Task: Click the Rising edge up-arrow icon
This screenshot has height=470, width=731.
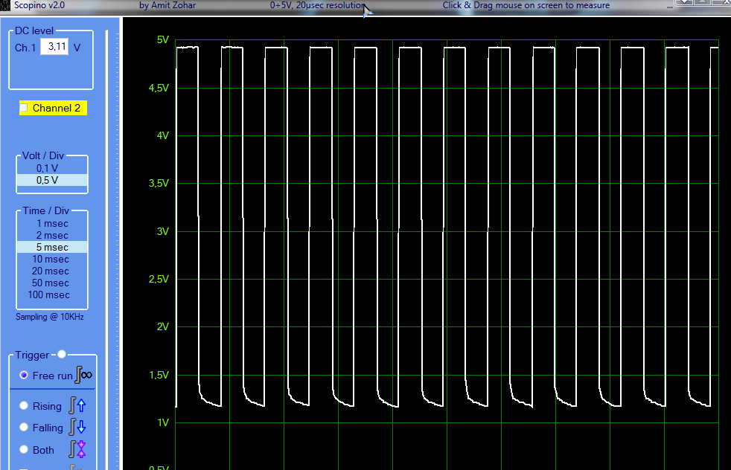Action: [x=77, y=406]
